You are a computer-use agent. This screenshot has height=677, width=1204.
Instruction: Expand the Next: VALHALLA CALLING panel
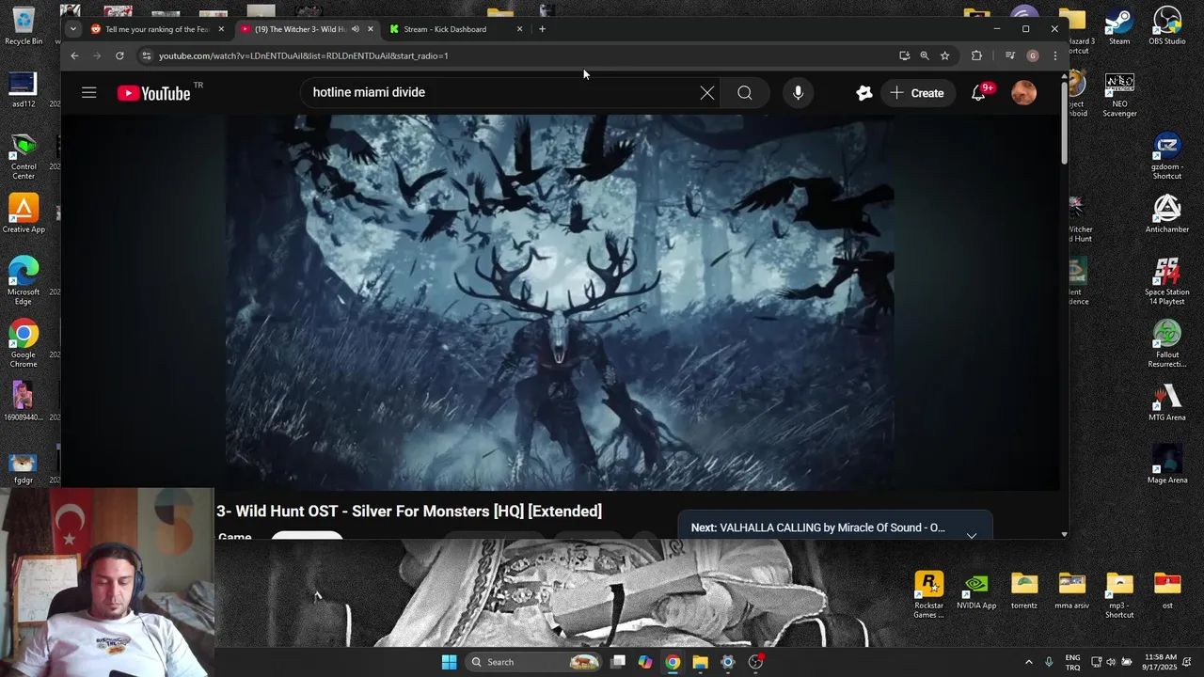coord(971,535)
